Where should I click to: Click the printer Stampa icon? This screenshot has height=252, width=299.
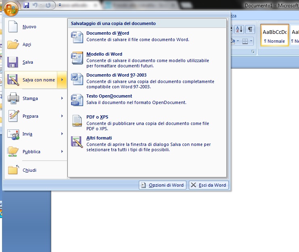tap(13, 98)
